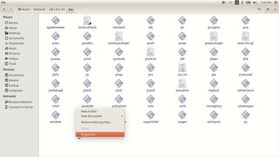The height and width of the screenshot is (157, 279).
Task: Go forward in folder history
Action: tap(10, 9)
